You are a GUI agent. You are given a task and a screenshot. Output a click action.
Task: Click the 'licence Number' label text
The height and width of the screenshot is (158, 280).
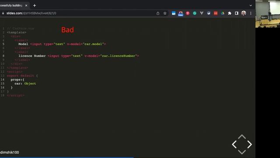(x=32, y=56)
